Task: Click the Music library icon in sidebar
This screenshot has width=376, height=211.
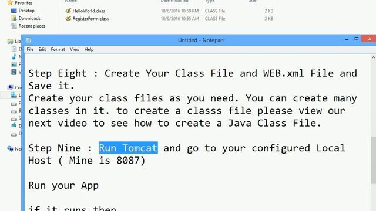Action: [14, 56]
